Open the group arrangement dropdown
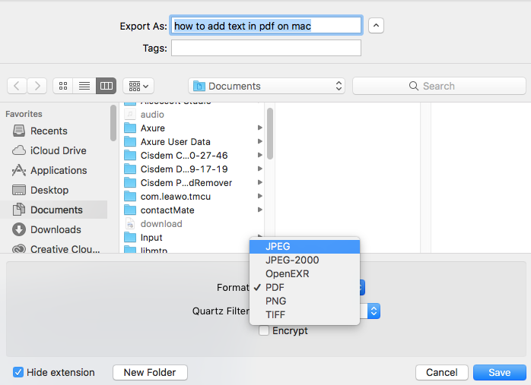The width and height of the screenshot is (531, 385). point(138,86)
